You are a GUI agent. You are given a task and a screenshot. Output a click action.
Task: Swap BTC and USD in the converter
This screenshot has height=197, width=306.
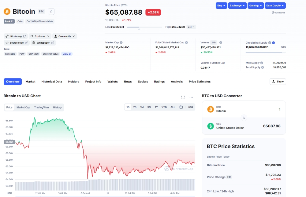pos(244,118)
